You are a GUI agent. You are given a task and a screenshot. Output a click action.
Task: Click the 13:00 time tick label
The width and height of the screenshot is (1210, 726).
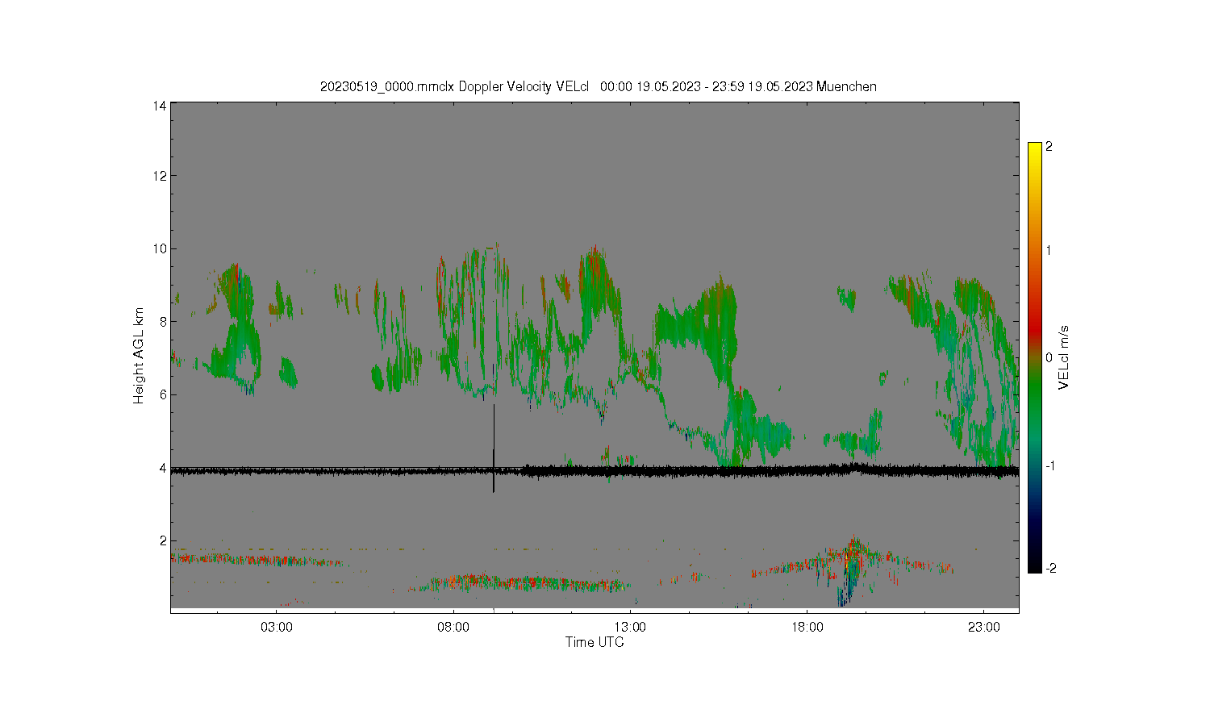click(x=630, y=627)
